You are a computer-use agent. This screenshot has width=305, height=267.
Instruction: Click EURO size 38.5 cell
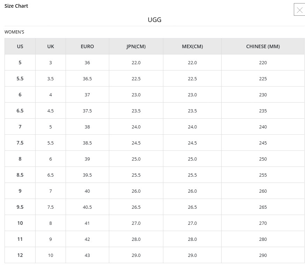coord(87,143)
